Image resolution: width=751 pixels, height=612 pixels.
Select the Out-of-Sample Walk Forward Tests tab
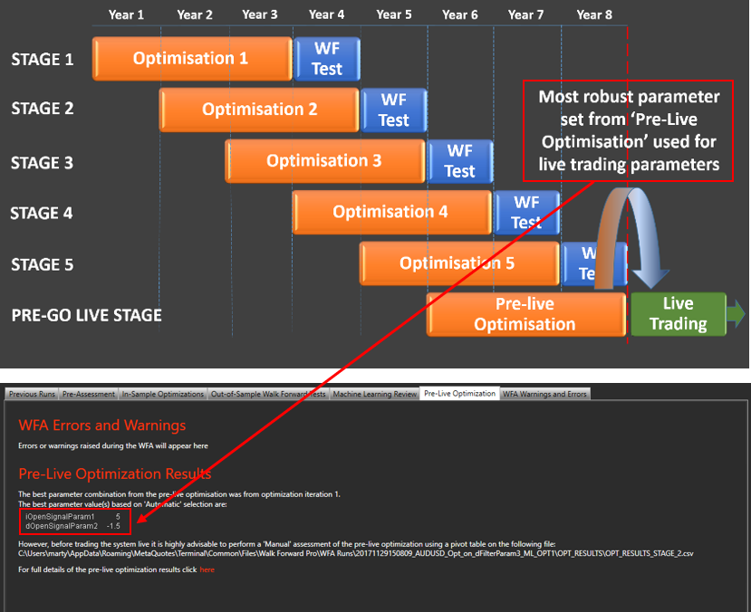268,394
